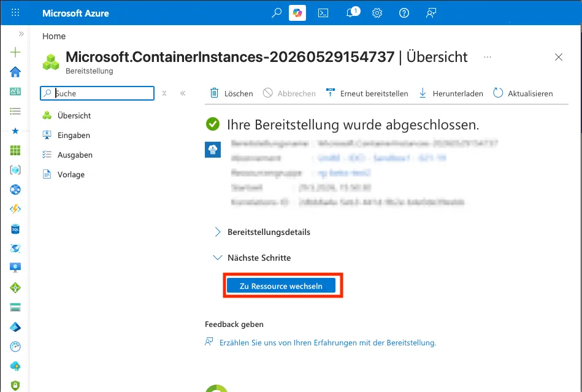Open All resources green grid icon

coord(15,150)
